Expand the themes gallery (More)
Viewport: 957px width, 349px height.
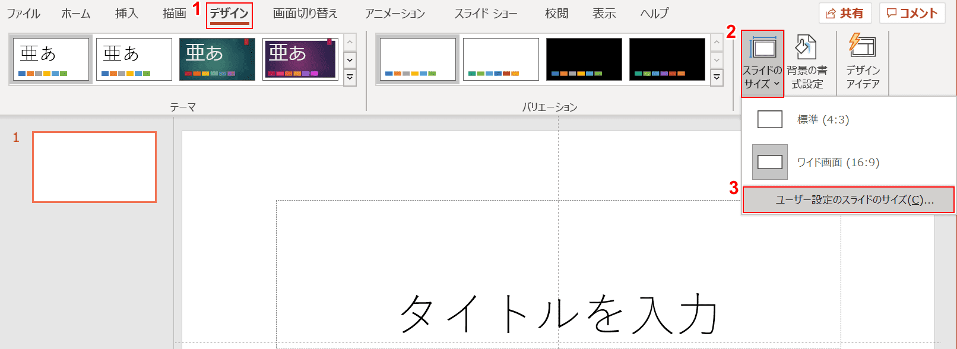(350, 78)
